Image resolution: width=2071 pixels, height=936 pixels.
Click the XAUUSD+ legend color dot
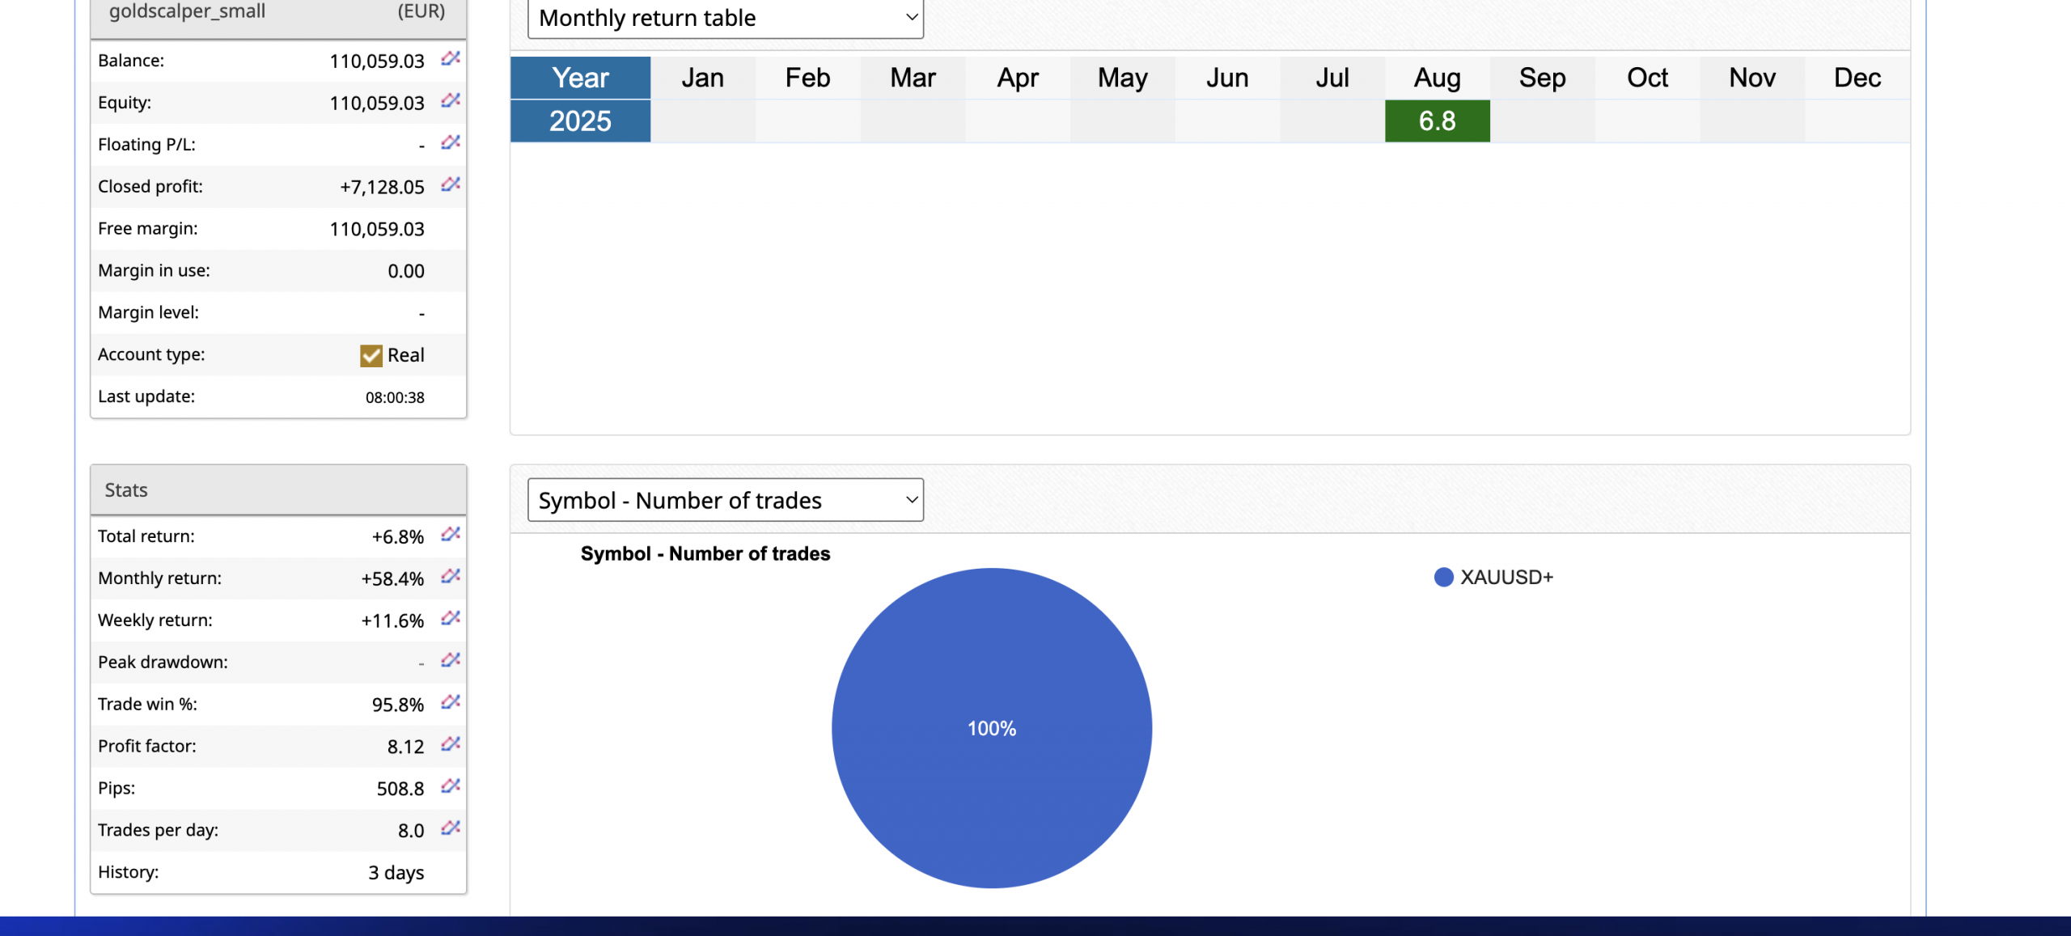pyautogui.click(x=1443, y=577)
